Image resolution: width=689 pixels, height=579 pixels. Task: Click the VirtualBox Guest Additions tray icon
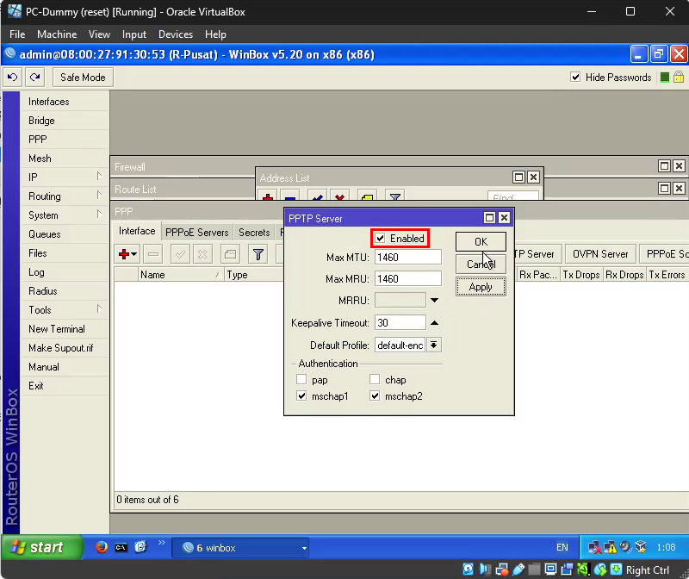coord(641,547)
